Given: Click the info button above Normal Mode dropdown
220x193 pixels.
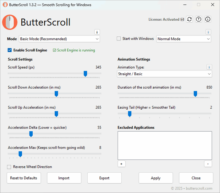Looking at the screenshot, I should (208, 32).
